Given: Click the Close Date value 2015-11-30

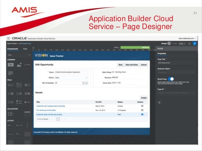Looking at the screenshot, I should click(x=116, y=83).
